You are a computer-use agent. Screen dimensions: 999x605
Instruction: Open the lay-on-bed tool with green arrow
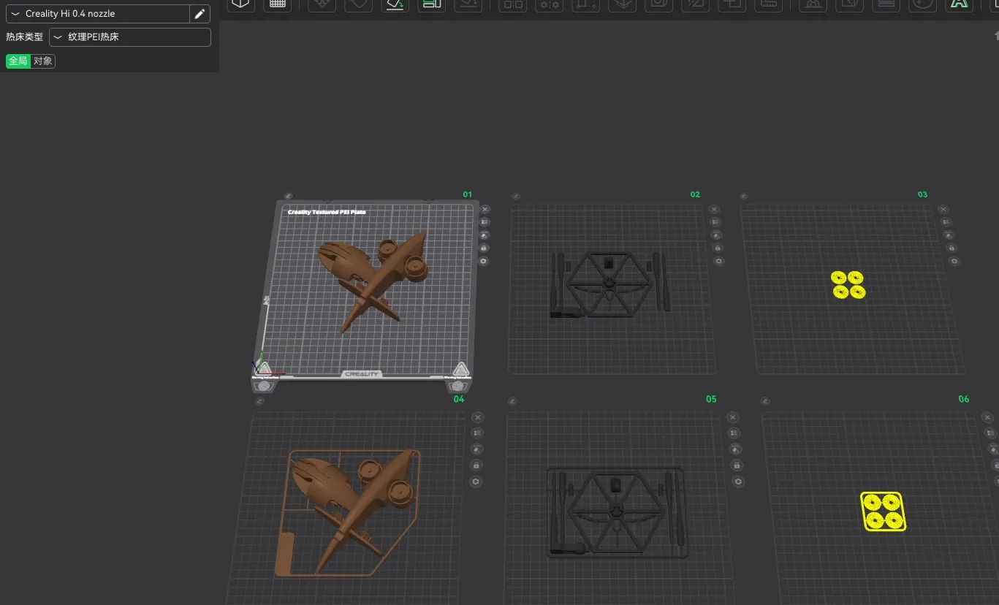[395, 5]
